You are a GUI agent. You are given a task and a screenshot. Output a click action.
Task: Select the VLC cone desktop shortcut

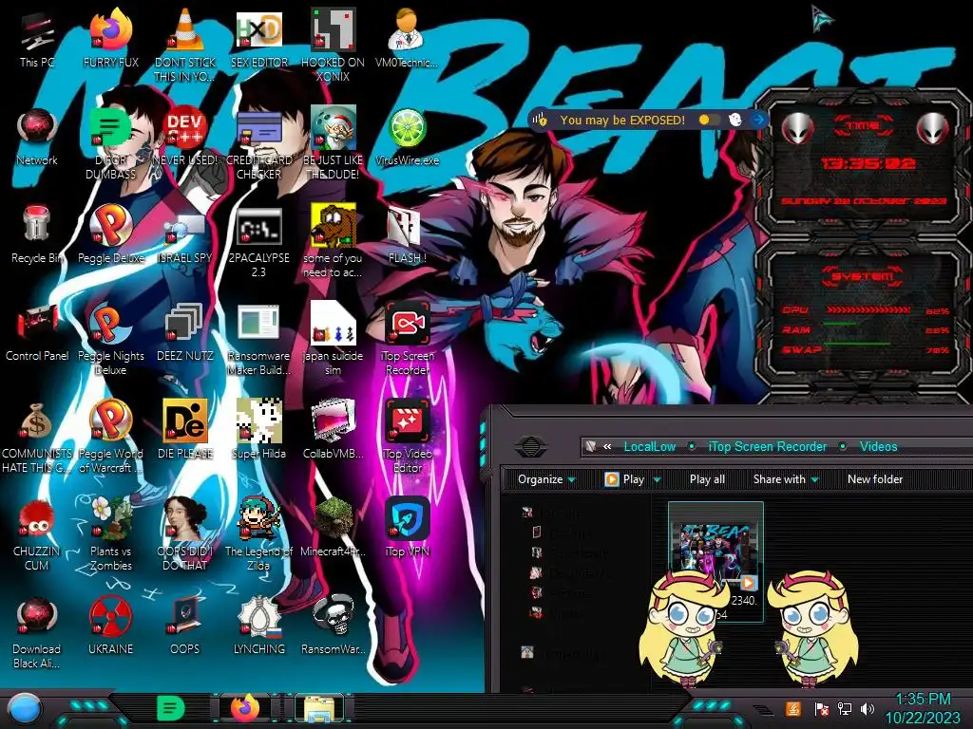185,45
